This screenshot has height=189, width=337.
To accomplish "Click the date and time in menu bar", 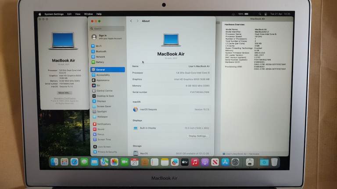I will [x=280, y=14].
